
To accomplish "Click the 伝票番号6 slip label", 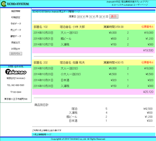I will pyautogui.click(x=147, y=62).
